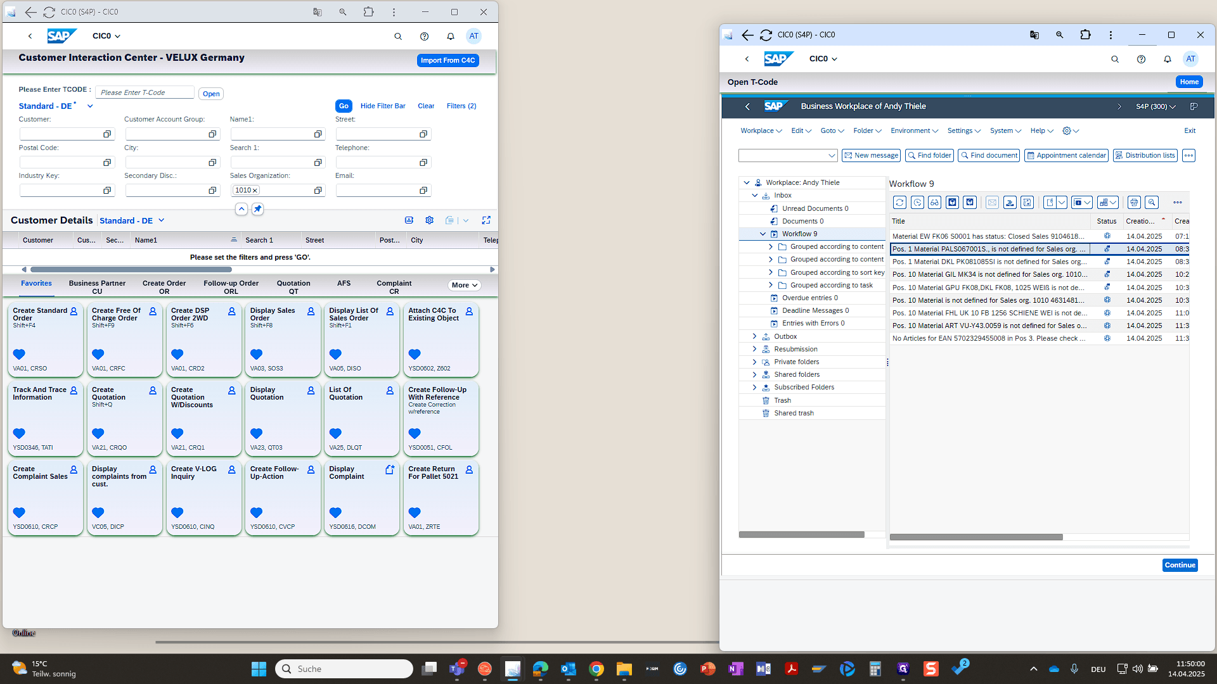Expand the Outbox folder in the workplace tree

[x=754, y=336]
